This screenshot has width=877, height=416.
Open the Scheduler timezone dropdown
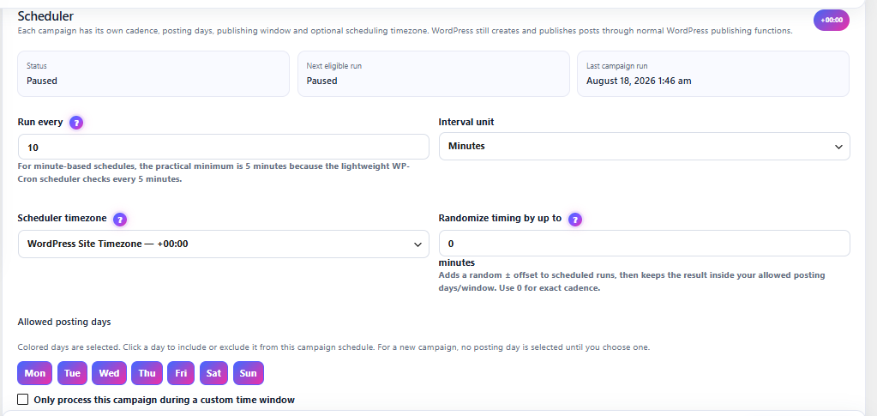point(223,244)
